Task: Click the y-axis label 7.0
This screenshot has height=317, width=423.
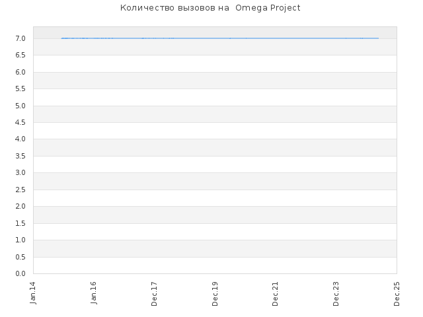Action: (20, 38)
